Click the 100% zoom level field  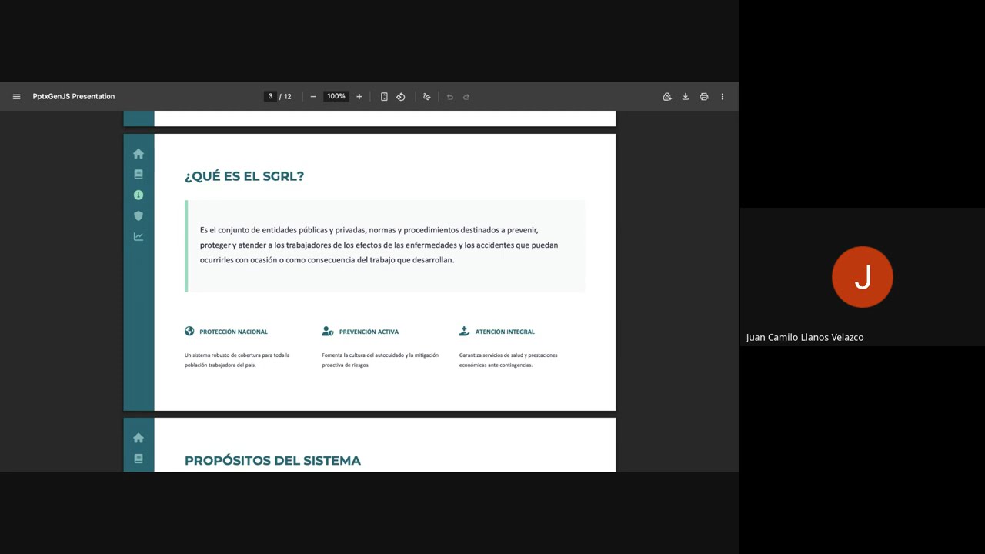(336, 97)
